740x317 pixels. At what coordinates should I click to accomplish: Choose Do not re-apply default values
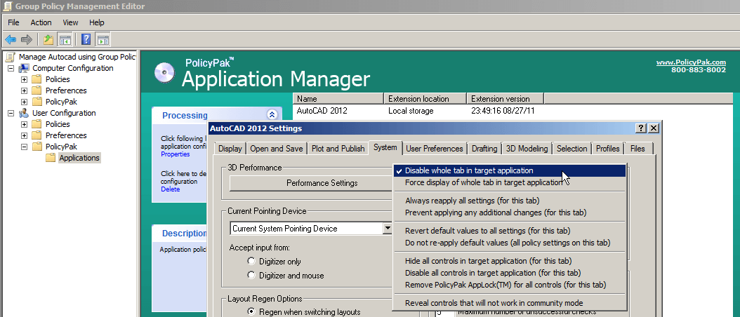click(510, 243)
